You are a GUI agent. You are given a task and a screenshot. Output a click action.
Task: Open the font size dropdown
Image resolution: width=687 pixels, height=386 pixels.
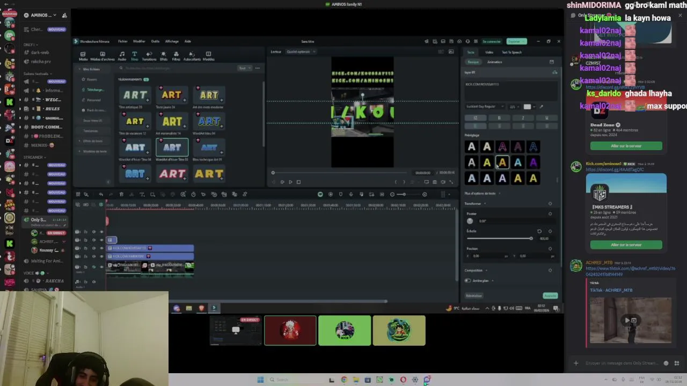point(515,107)
